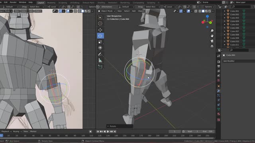The height and width of the screenshot is (143, 255).
Task: Enable solid shading in right viewport
Action: click(203, 11)
